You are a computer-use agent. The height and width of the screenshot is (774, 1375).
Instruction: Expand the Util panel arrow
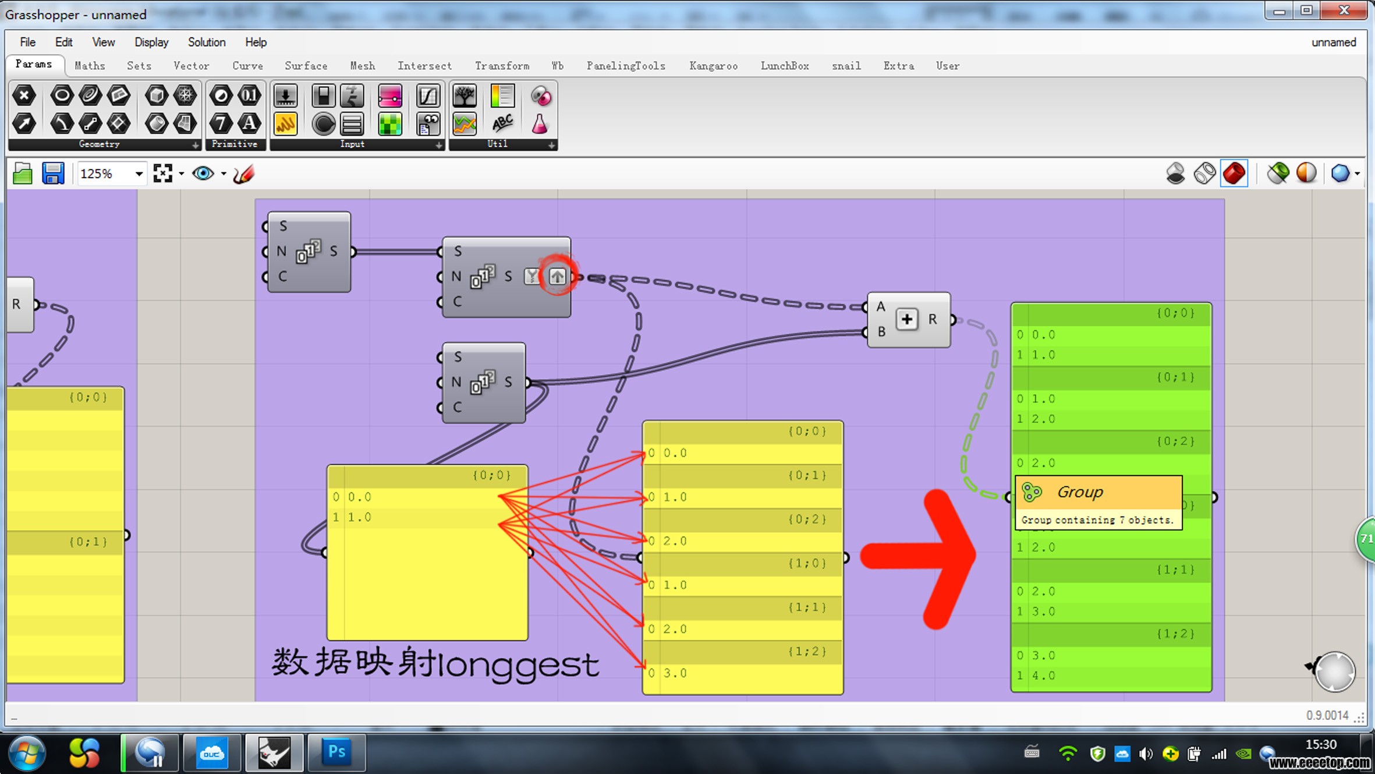(551, 145)
